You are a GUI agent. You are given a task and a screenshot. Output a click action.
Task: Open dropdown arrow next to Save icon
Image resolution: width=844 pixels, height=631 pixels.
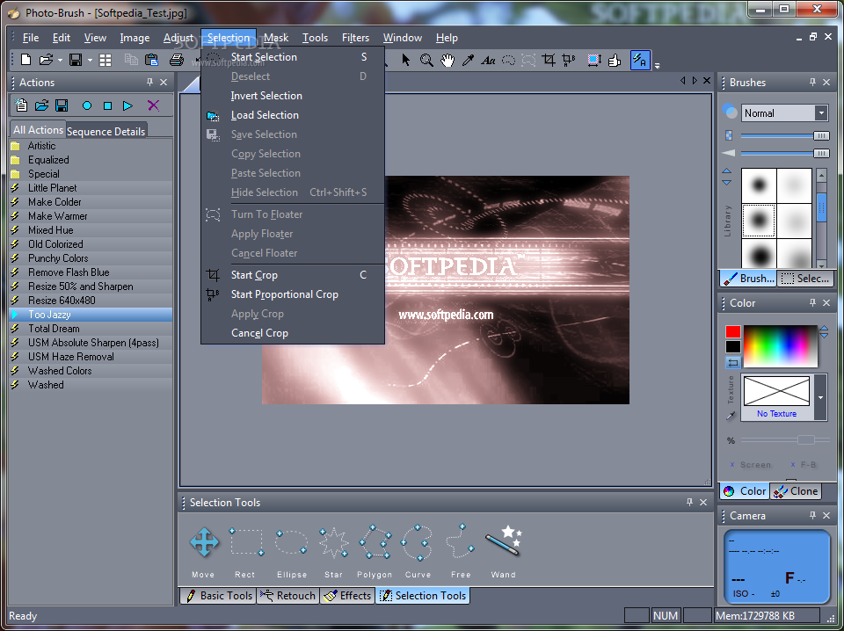point(90,61)
